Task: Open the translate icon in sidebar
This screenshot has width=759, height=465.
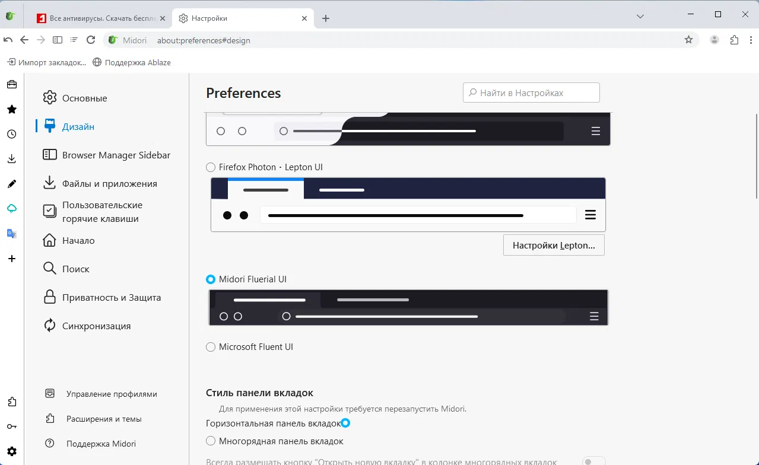Action: 12,234
